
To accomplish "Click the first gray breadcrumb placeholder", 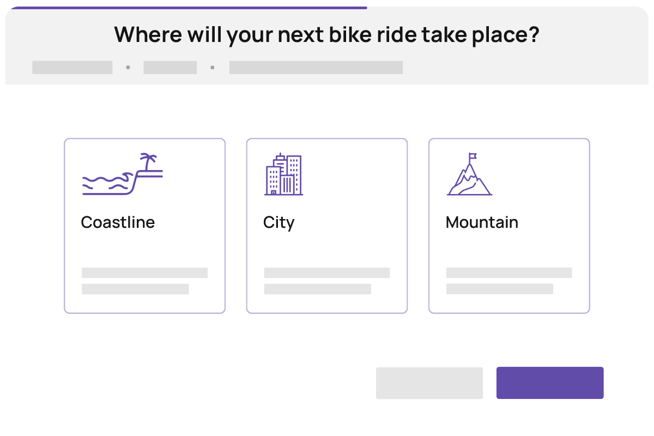I will pos(72,68).
